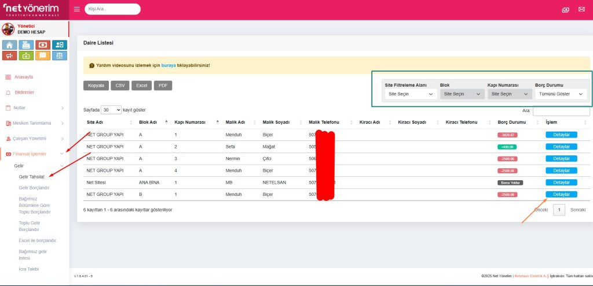Open the Site Filtreleme Alanı dropdown
The width and height of the screenshot is (593, 286).
click(411, 94)
